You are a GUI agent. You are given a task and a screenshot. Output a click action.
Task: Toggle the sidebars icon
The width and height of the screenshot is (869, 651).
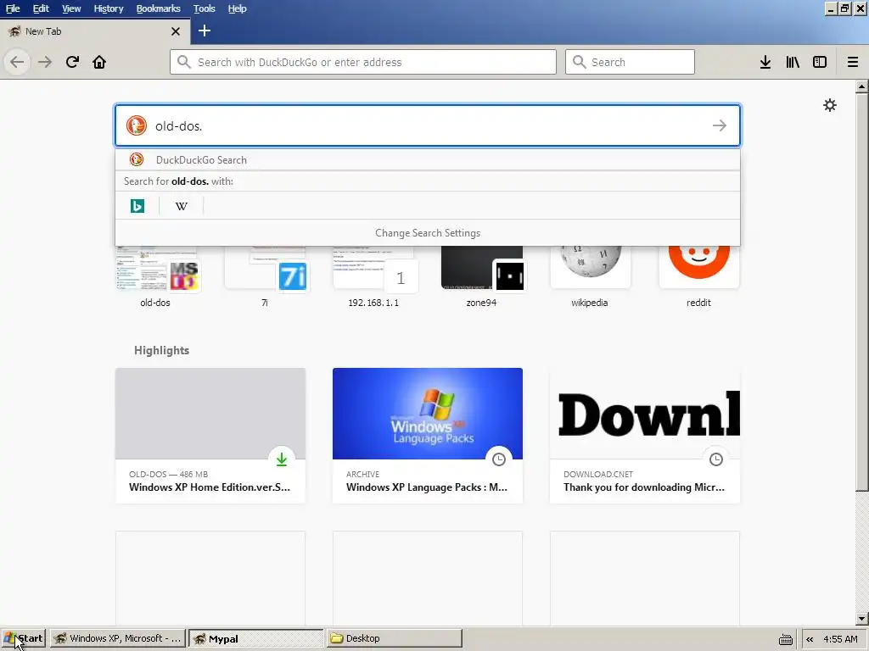tap(820, 62)
